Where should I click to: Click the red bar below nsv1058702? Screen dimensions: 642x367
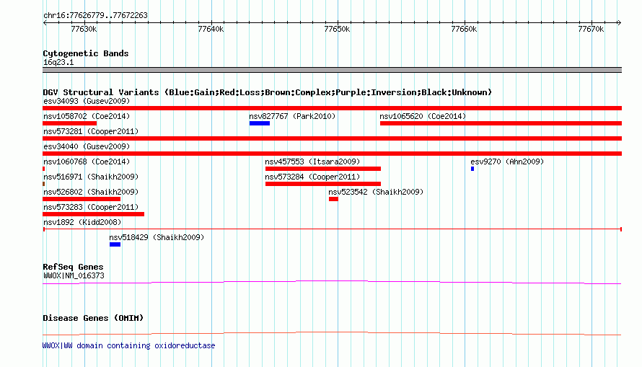69,123
